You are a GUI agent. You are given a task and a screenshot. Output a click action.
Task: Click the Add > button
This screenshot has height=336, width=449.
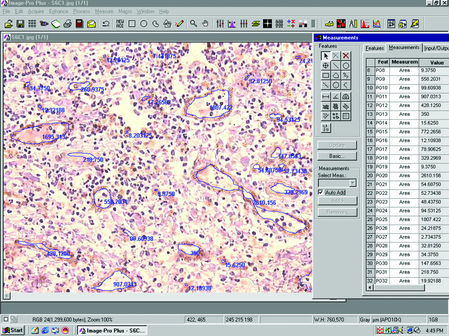[337, 201]
